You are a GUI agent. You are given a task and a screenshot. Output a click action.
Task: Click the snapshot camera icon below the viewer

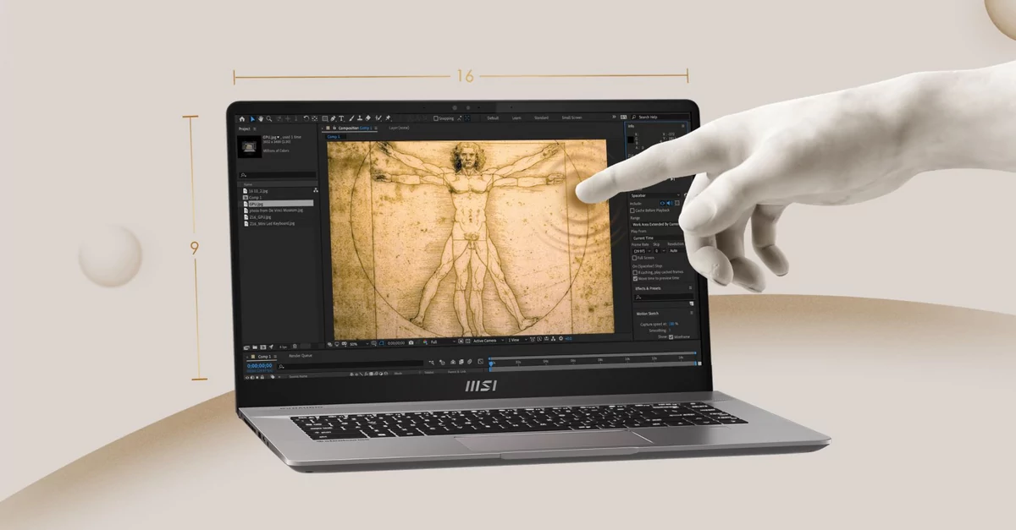(411, 341)
